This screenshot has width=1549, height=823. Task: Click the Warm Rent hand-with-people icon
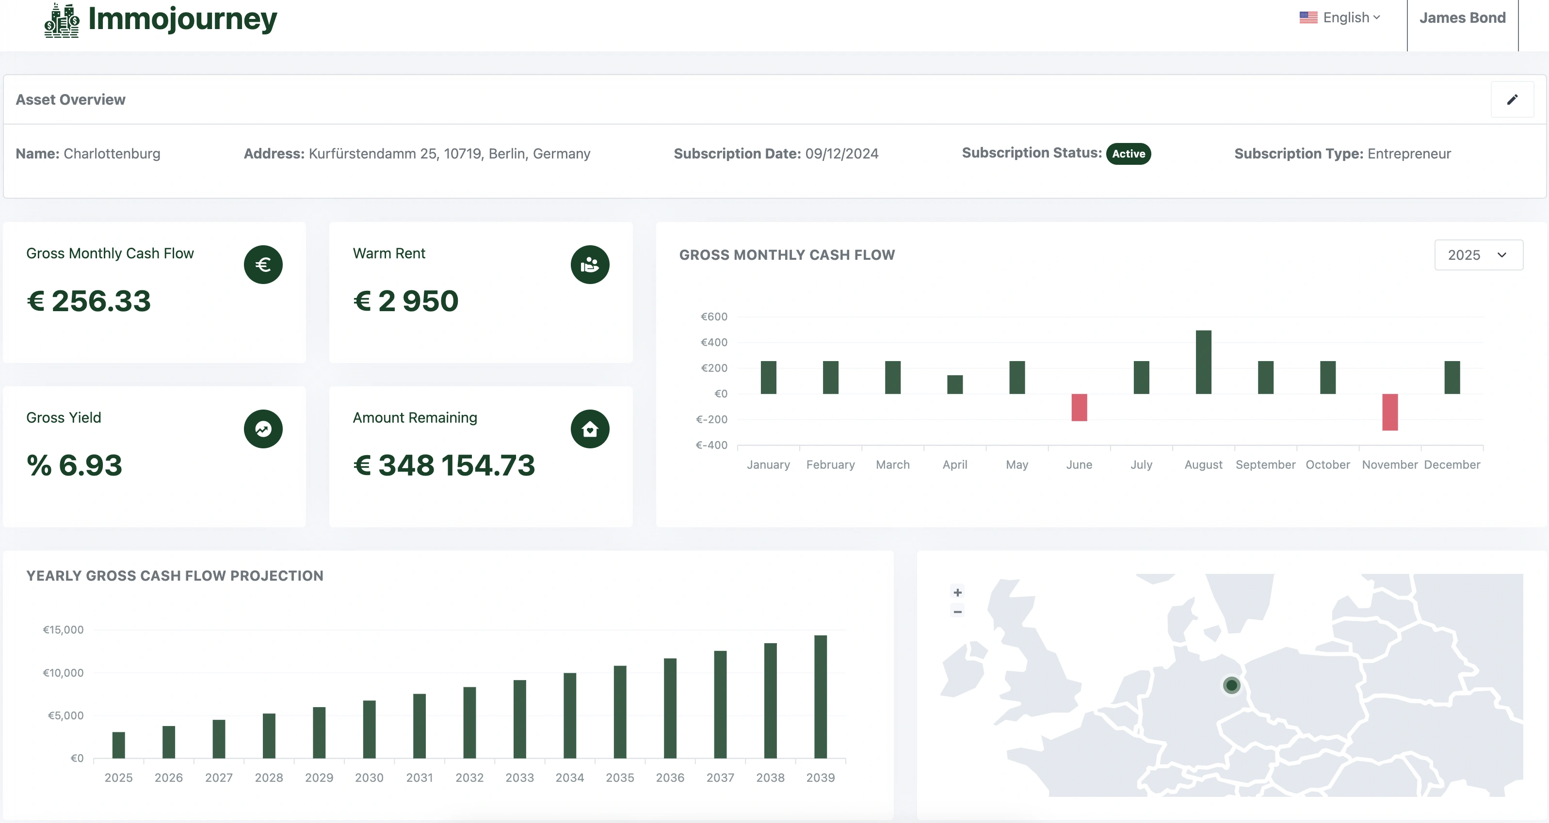tap(589, 265)
